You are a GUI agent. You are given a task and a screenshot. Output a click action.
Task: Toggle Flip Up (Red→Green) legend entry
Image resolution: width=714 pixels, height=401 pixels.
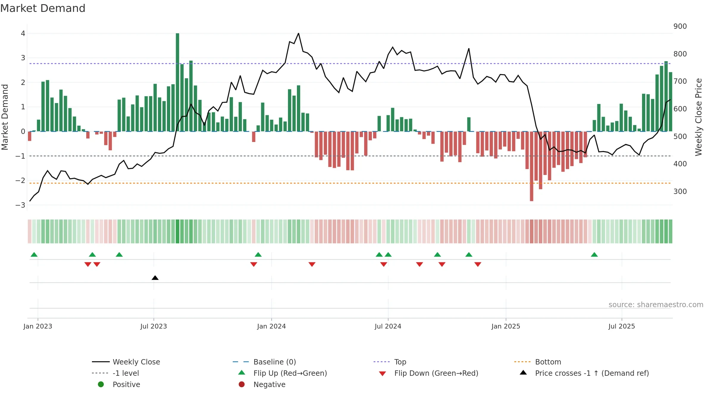click(x=283, y=373)
